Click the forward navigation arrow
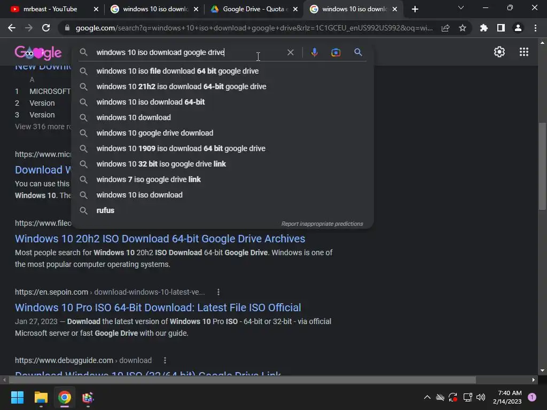The width and height of the screenshot is (547, 410). tap(29, 28)
